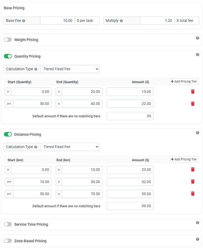Add Pricing Tier in Distance Pricing
The height and width of the screenshot is (248, 203).
click(x=184, y=159)
